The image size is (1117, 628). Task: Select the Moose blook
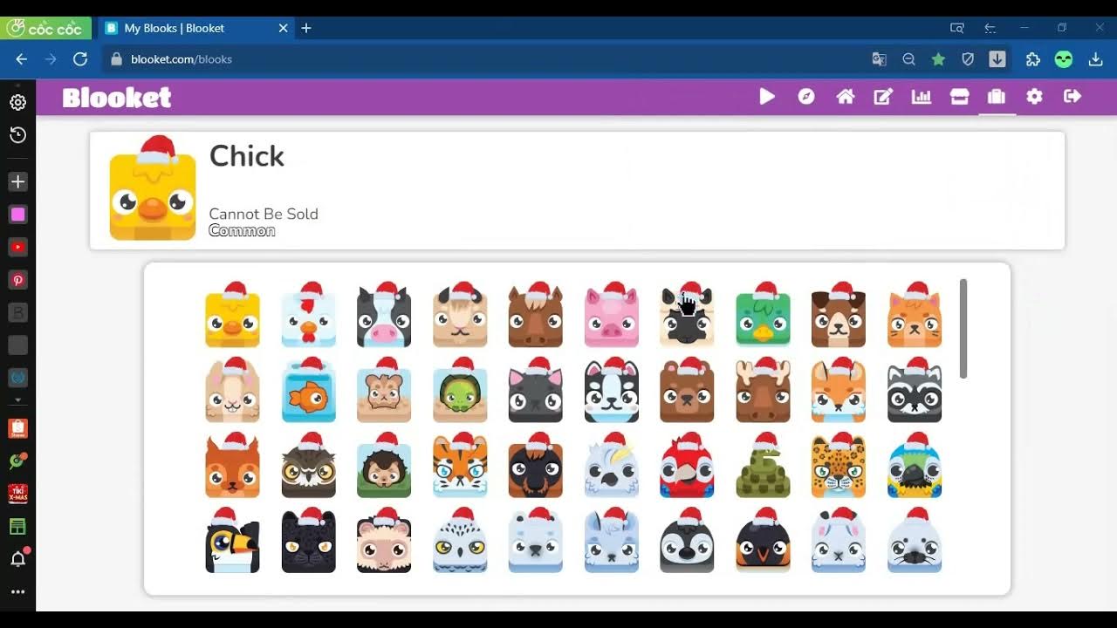[x=763, y=390]
